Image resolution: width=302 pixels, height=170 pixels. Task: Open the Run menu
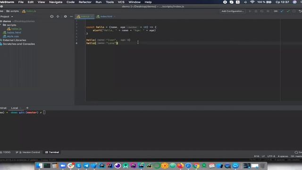pyautogui.click(x=99, y=2)
